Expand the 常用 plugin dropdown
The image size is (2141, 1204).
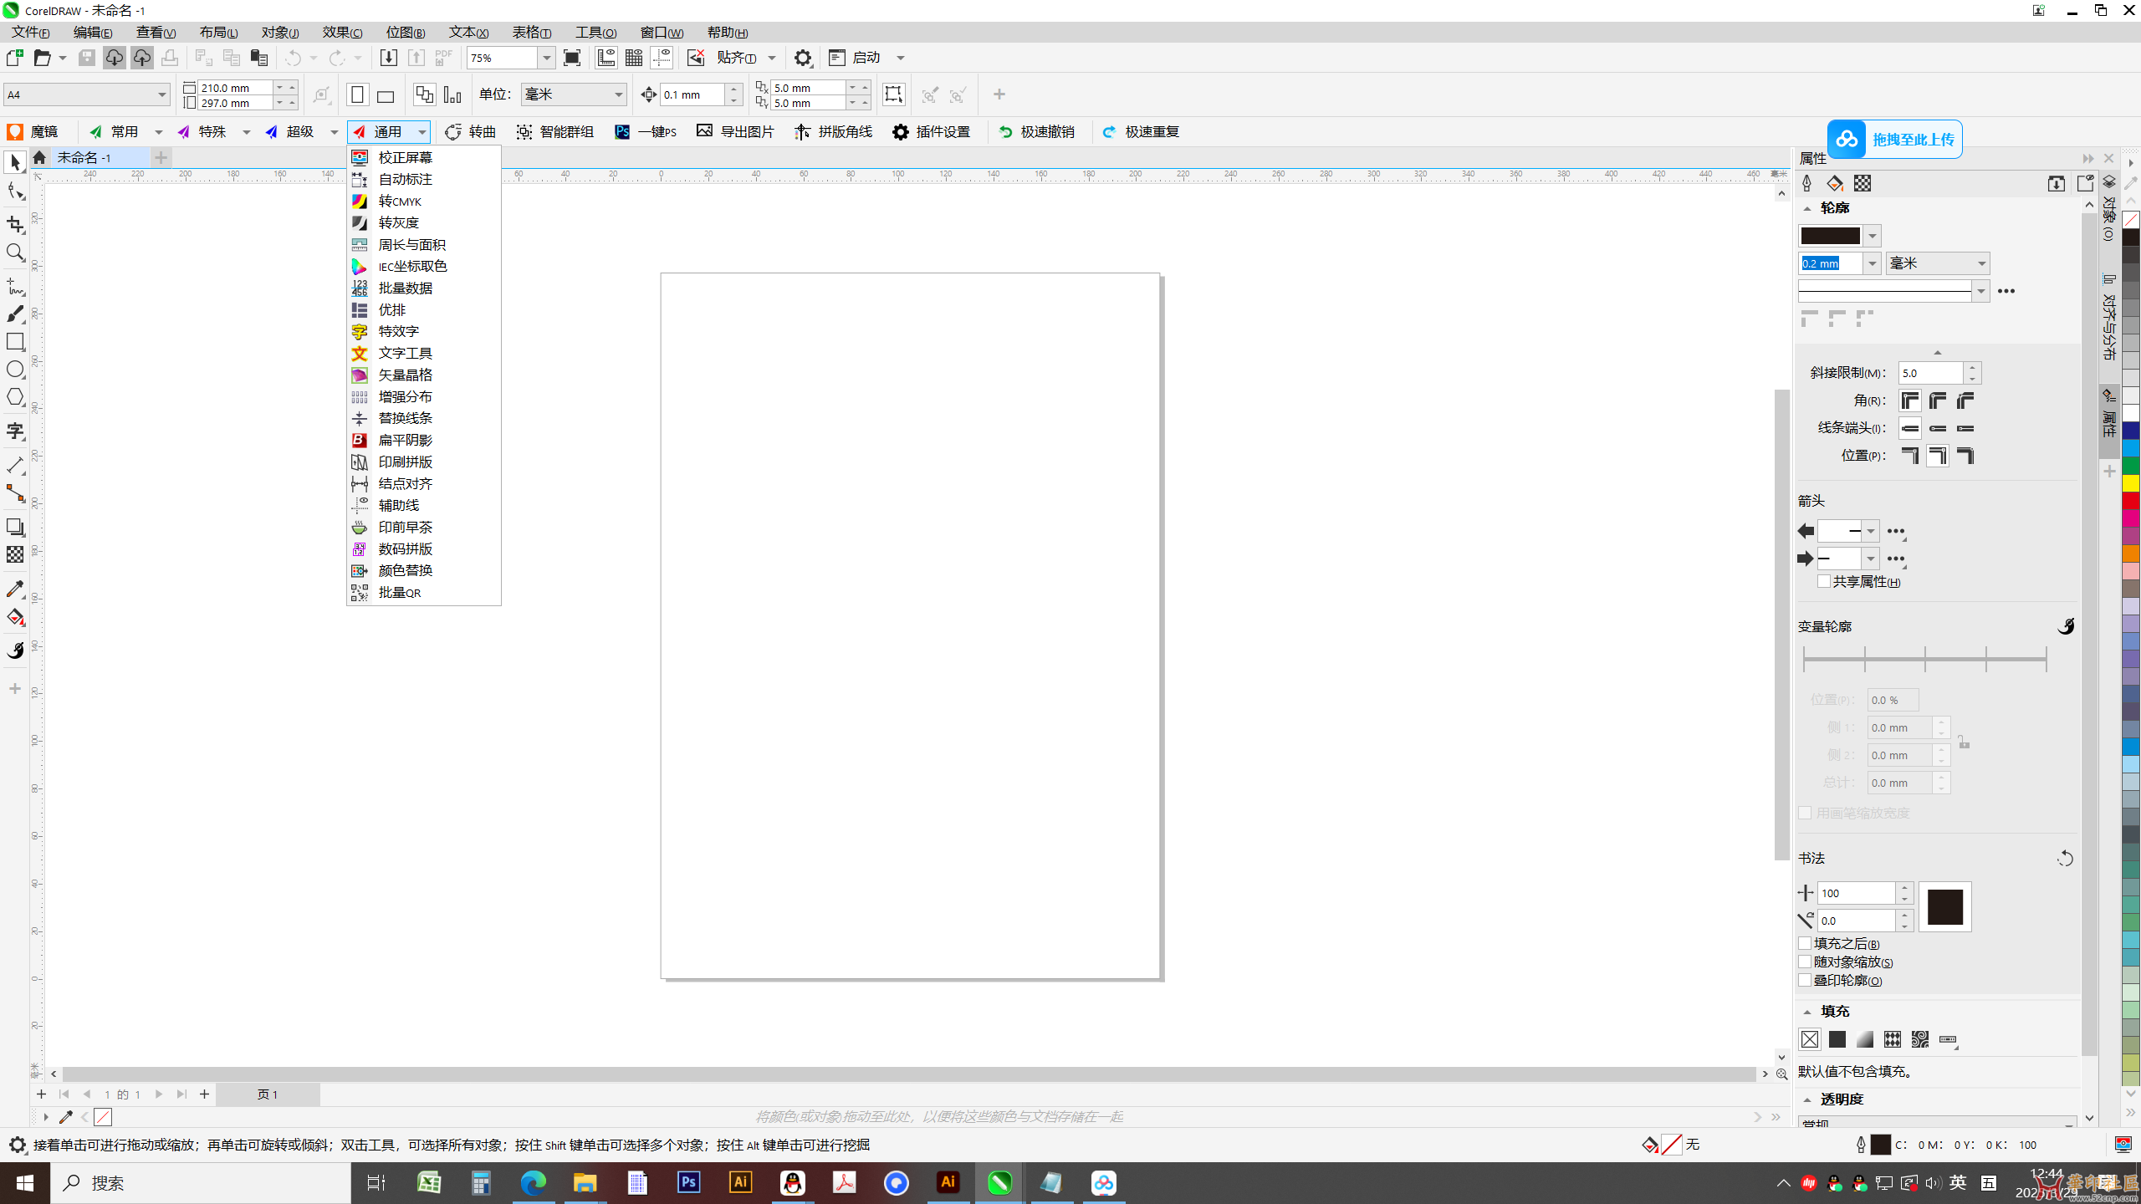coord(158,132)
